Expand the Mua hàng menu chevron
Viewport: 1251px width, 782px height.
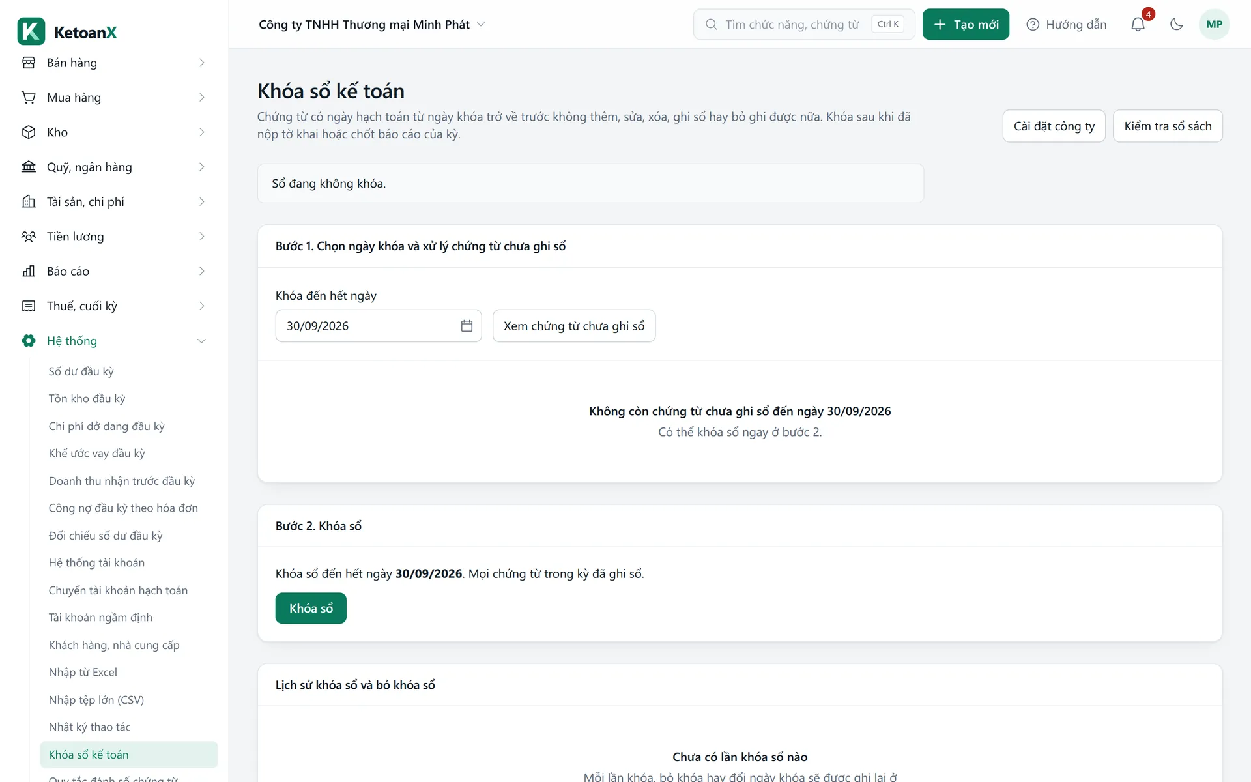[x=202, y=98]
